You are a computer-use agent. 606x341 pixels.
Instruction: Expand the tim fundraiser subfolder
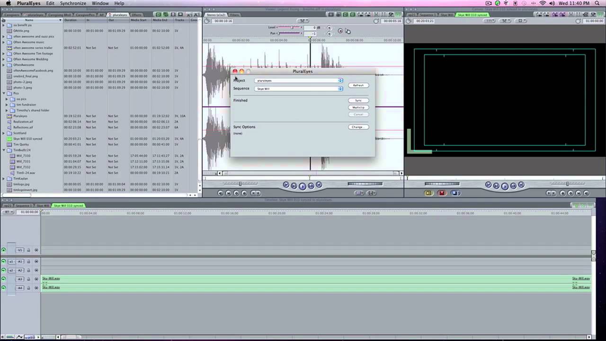[7, 105]
